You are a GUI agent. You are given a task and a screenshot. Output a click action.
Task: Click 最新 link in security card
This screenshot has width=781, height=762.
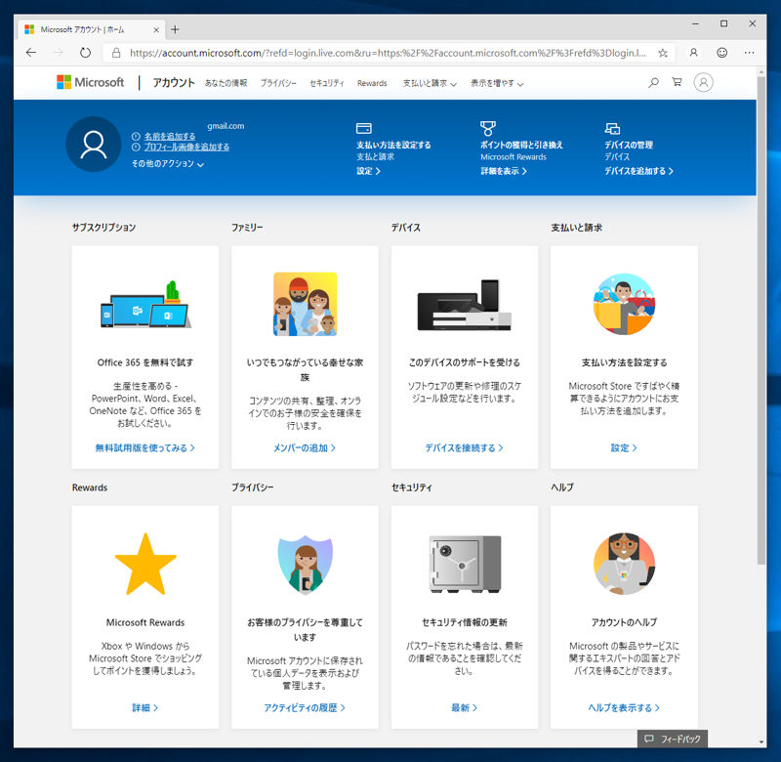tap(465, 707)
